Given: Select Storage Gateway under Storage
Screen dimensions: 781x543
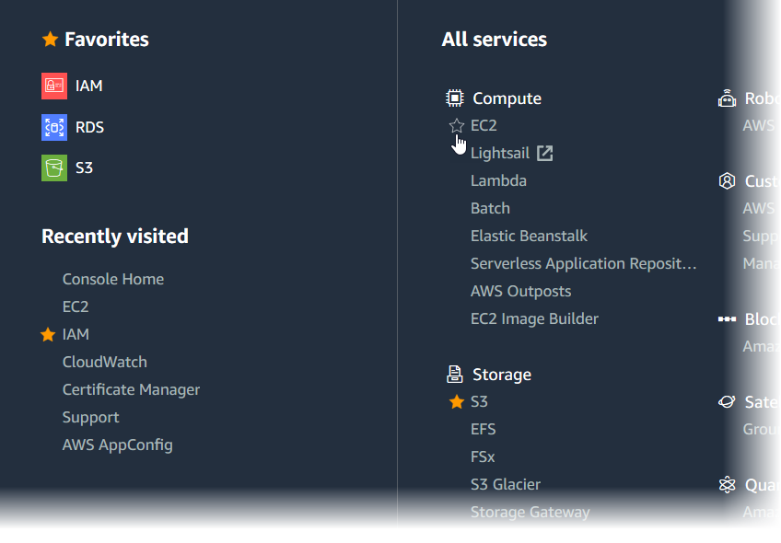Looking at the screenshot, I should click(530, 513).
